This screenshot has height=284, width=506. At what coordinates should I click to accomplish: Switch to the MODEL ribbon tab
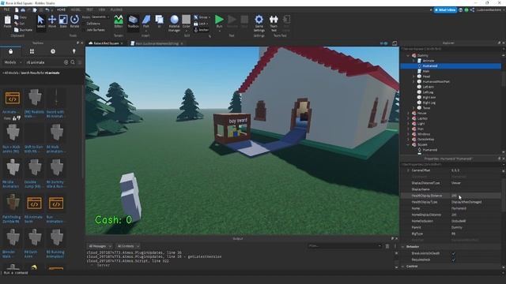coord(76,9)
